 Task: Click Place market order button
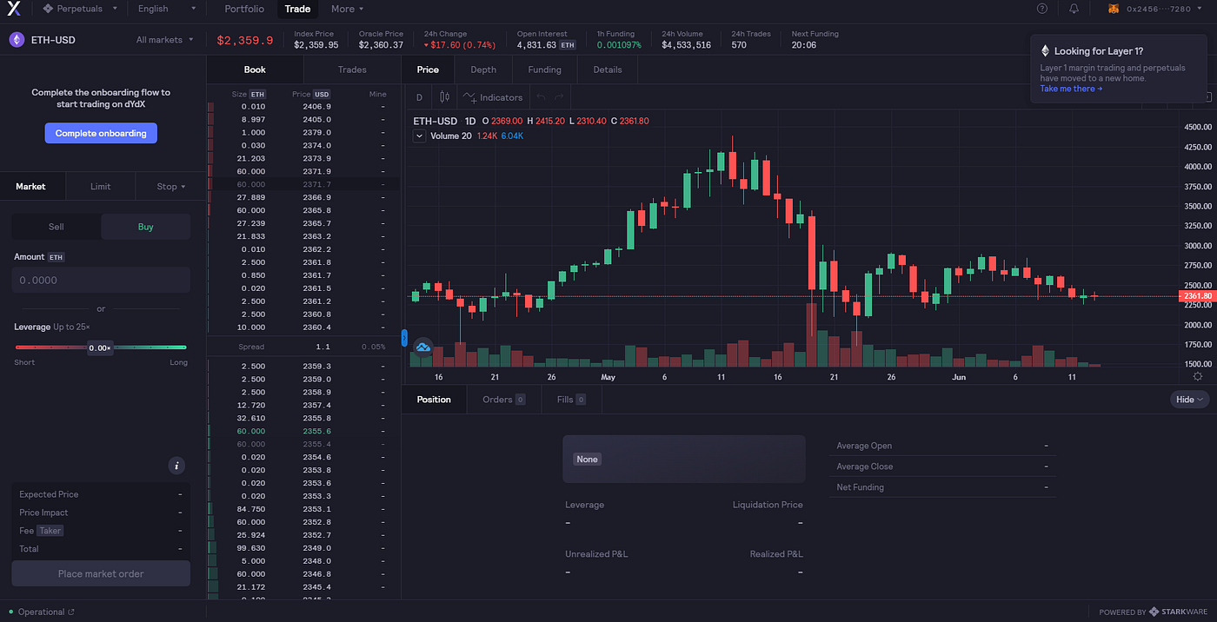(x=101, y=573)
